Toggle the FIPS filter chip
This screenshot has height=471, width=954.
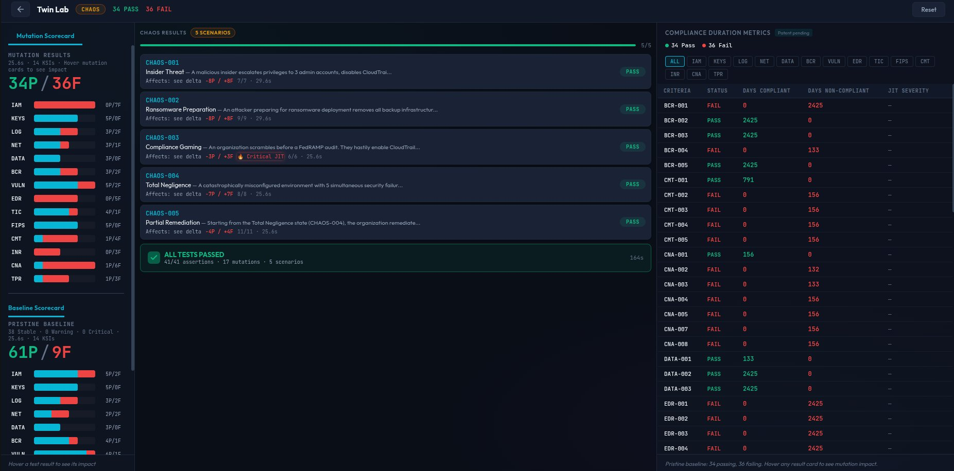901,61
